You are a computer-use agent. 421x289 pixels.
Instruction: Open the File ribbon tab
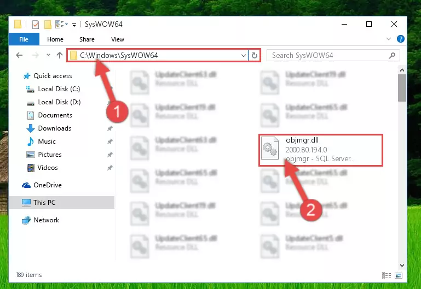click(24, 39)
